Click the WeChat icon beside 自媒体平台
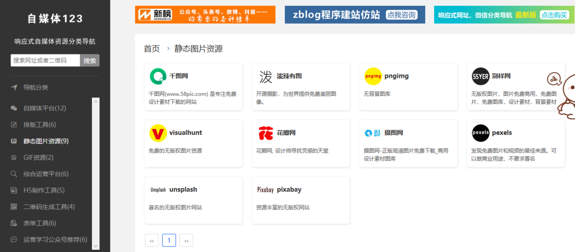The height and width of the screenshot is (252, 575). point(14,108)
